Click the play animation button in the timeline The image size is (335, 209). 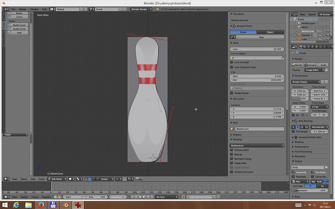144,197
